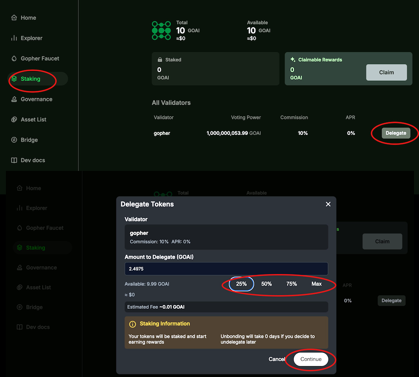Click the circled Delegate button for gopher validator
419x377 pixels.
coord(396,133)
